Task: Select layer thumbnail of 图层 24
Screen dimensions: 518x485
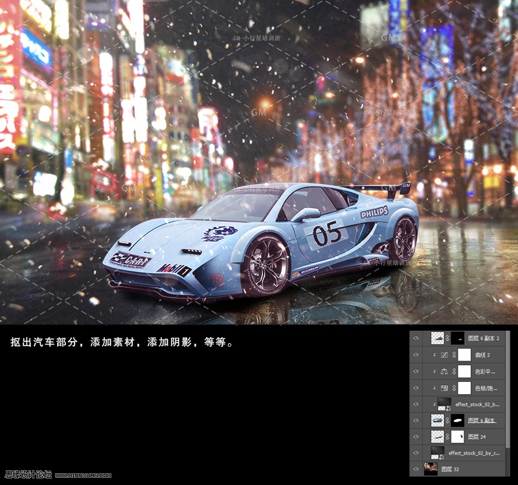Action: 438,437
